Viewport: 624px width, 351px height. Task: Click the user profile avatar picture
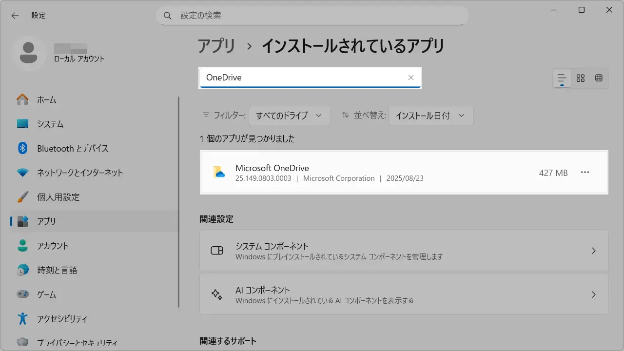(x=29, y=53)
